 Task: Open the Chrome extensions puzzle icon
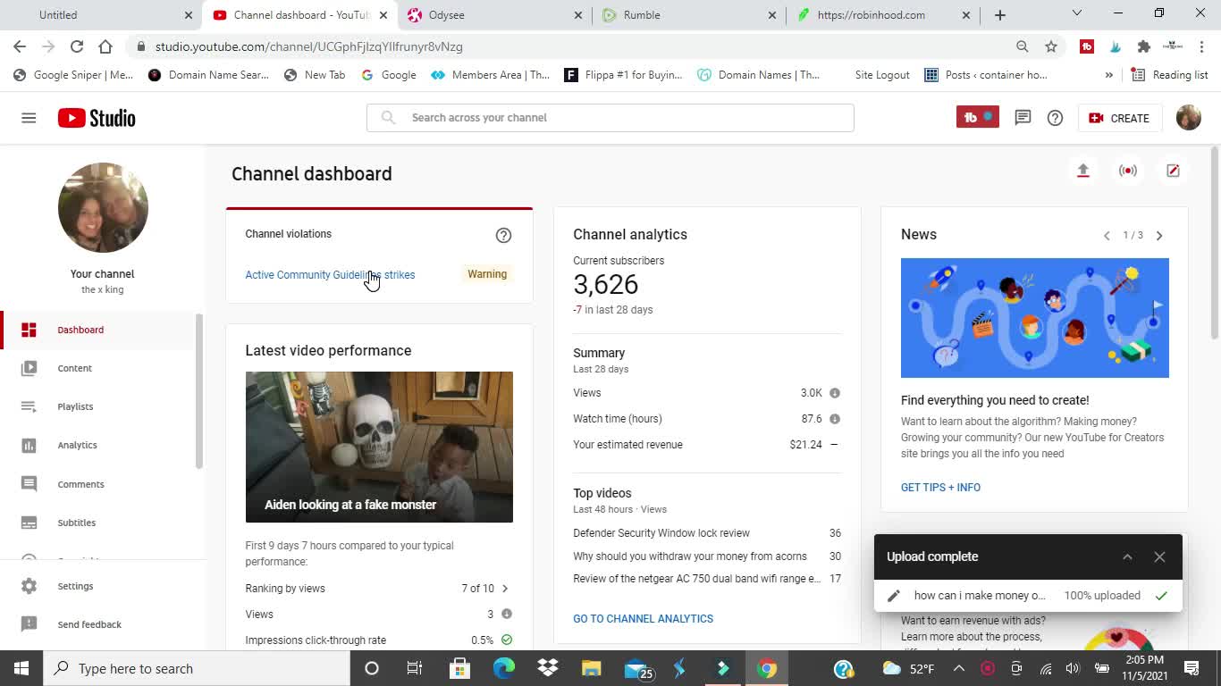click(x=1143, y=46)
